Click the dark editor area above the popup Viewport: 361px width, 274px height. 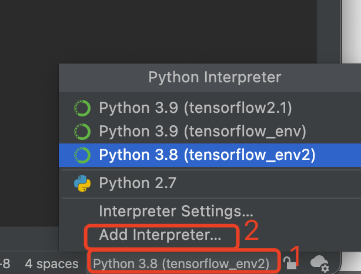pyautogui.click(x=147, y=29)
